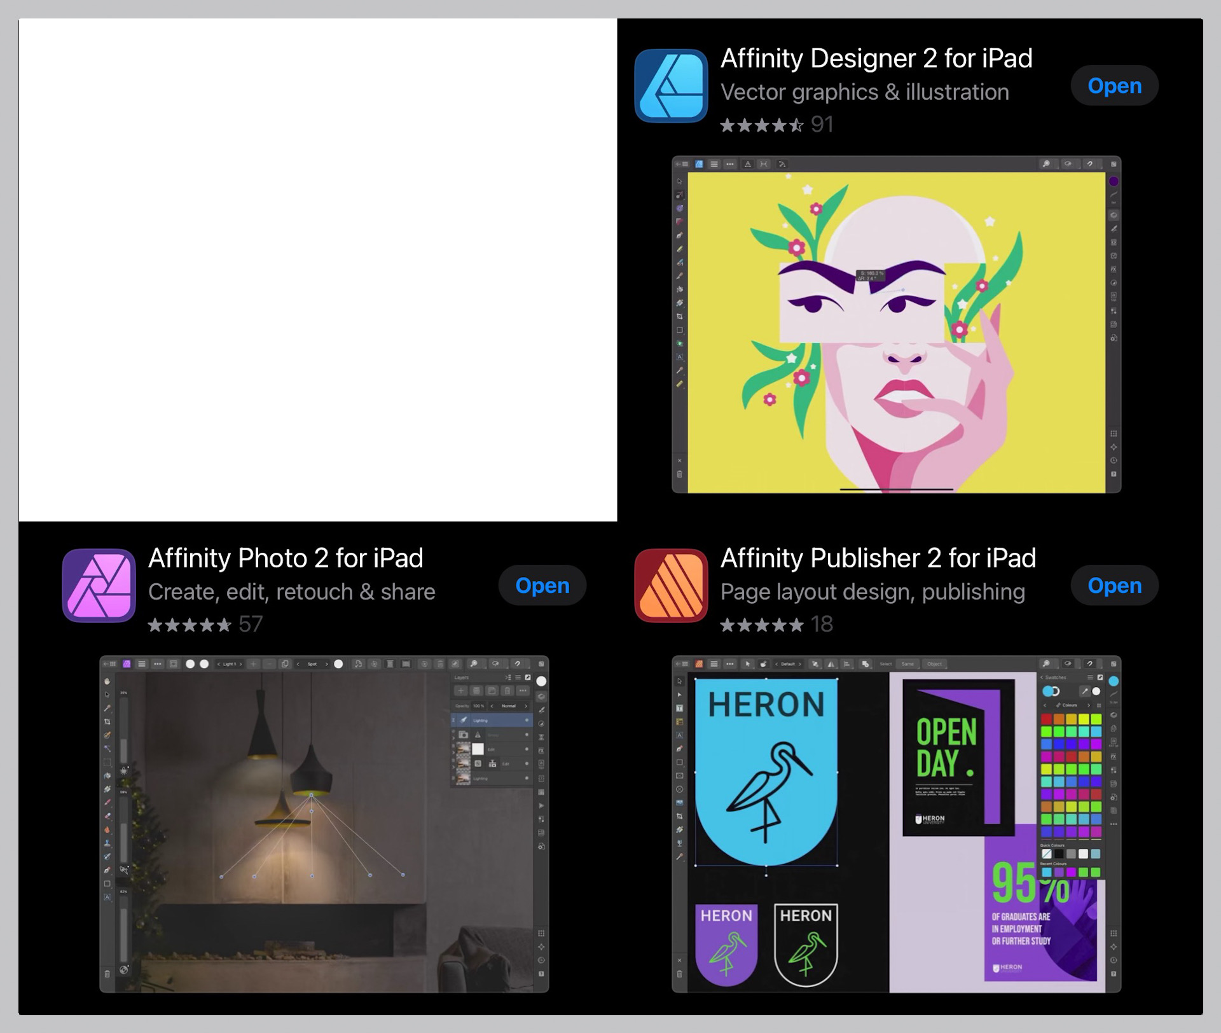Select the Affinity Photo 2 for iPad title
This screenshot has height=1033, width=1221.
point(286,558)
